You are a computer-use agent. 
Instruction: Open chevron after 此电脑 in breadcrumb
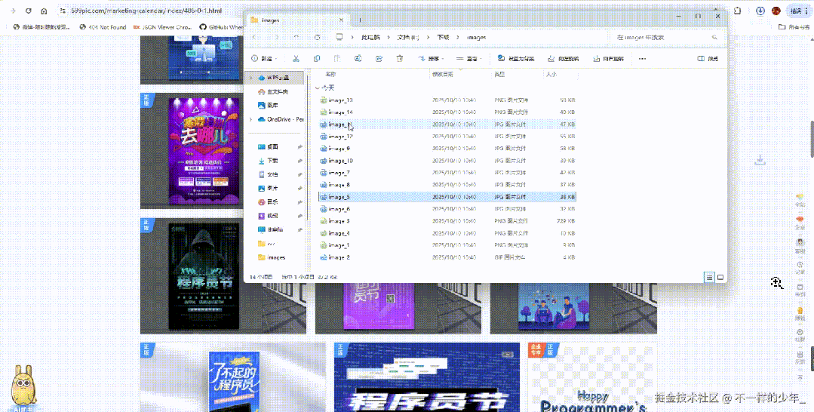pos(389,38)
